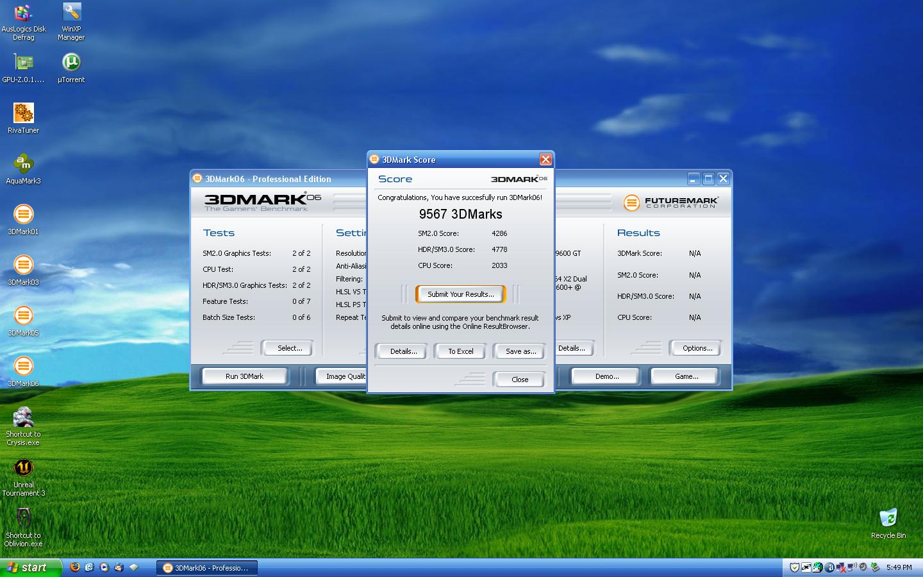The height and width of the screenshot is (577, 923).
Task: Click 'Batch Size Tests:' row
Action: [x=256, y=317]
